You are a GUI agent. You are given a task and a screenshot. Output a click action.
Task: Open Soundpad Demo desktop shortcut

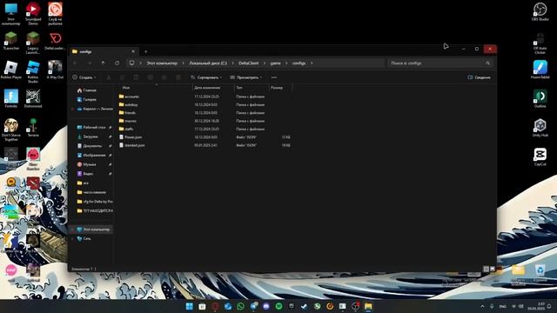point(33,14)
